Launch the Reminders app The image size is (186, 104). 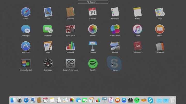point(115,12)
